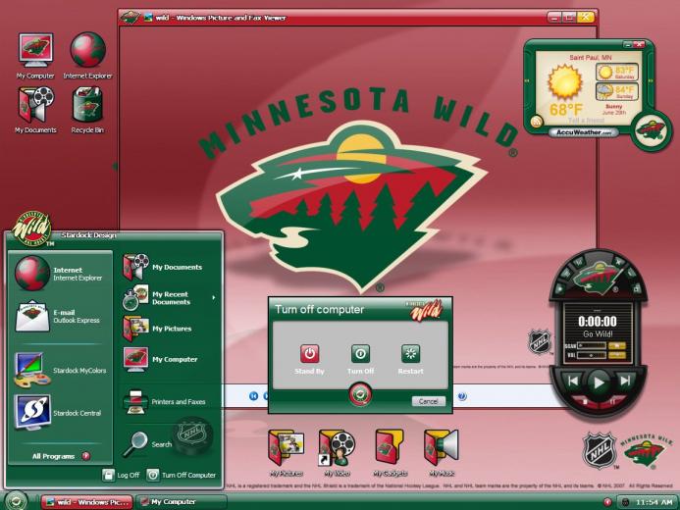Click the Stand By power icon
Image resolution: width=680 pixels, height=510 pixels.
coord(310,354)
